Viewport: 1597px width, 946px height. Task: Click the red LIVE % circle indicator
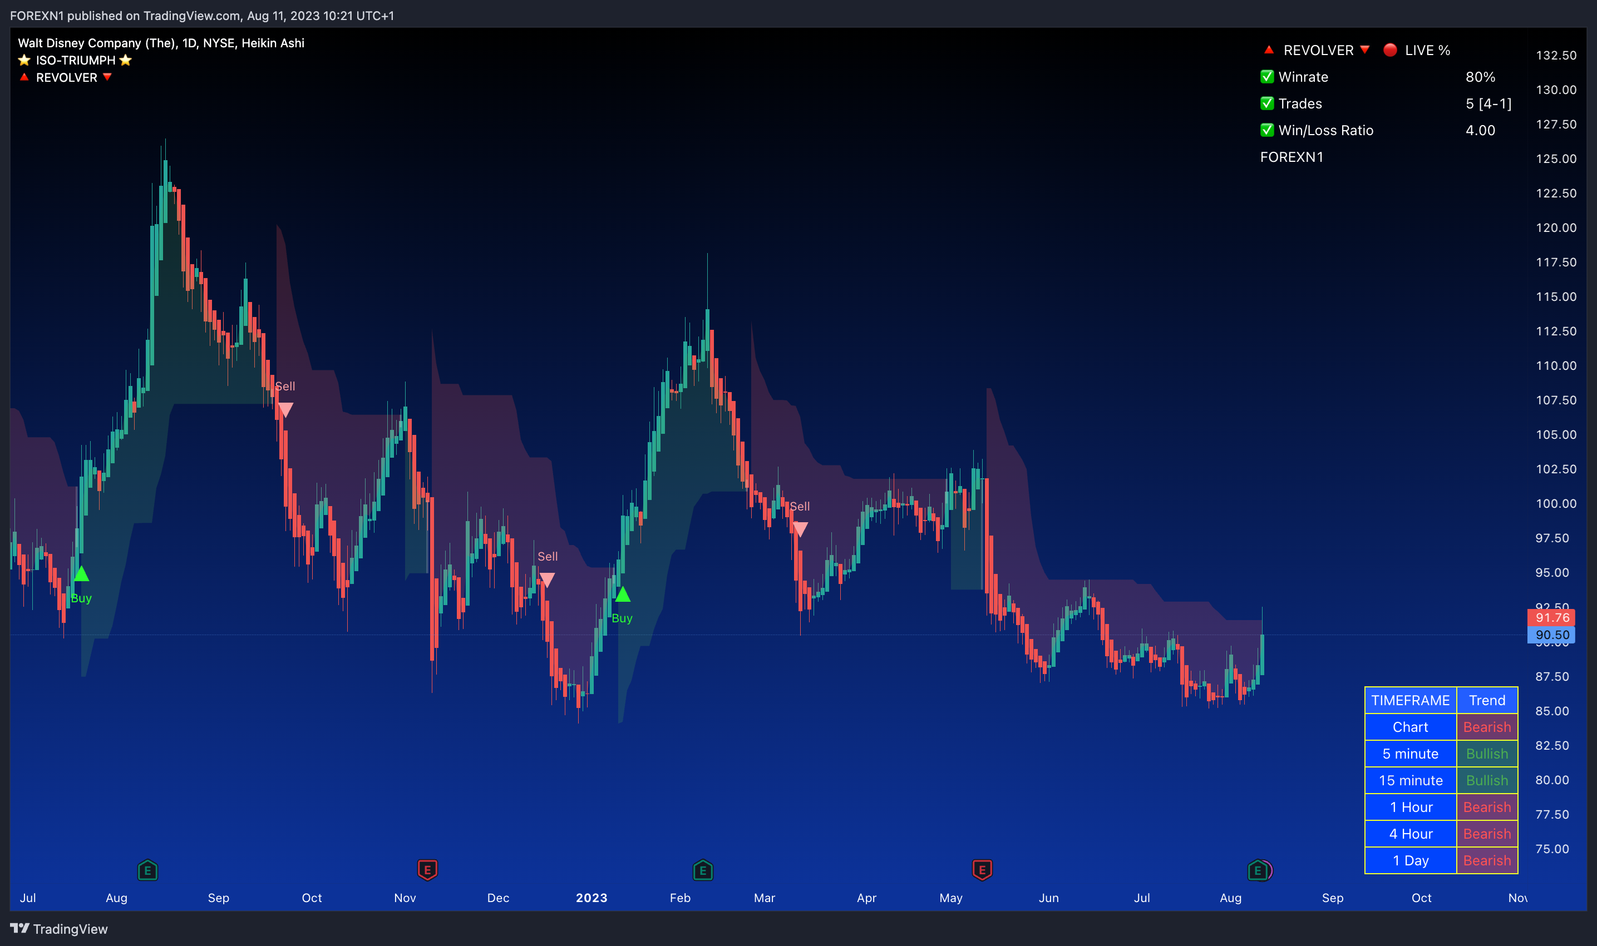[1391, 49]
